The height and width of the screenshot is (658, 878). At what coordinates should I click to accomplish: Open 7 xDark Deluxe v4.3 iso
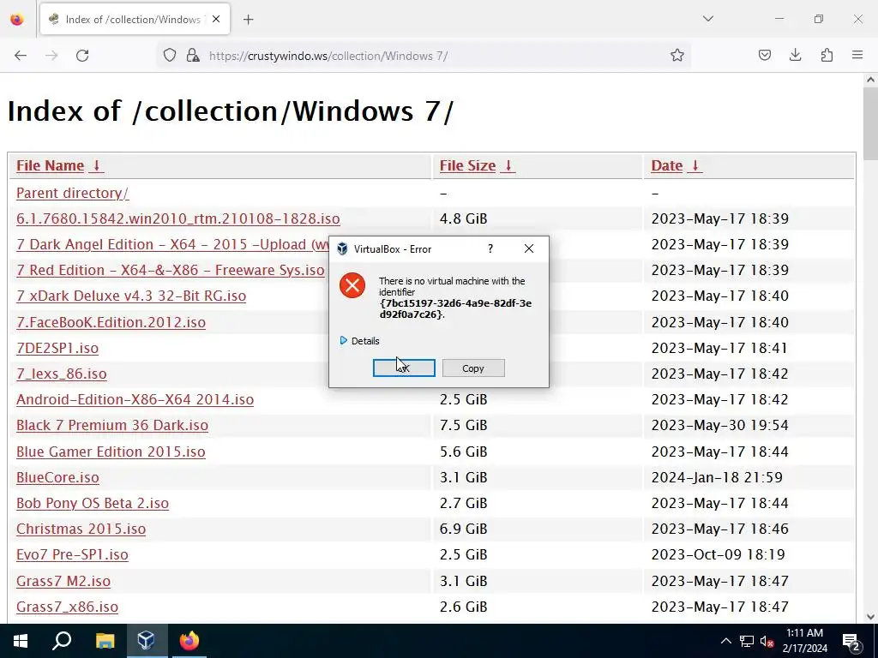pyautogui.click(x=131, y=296)
